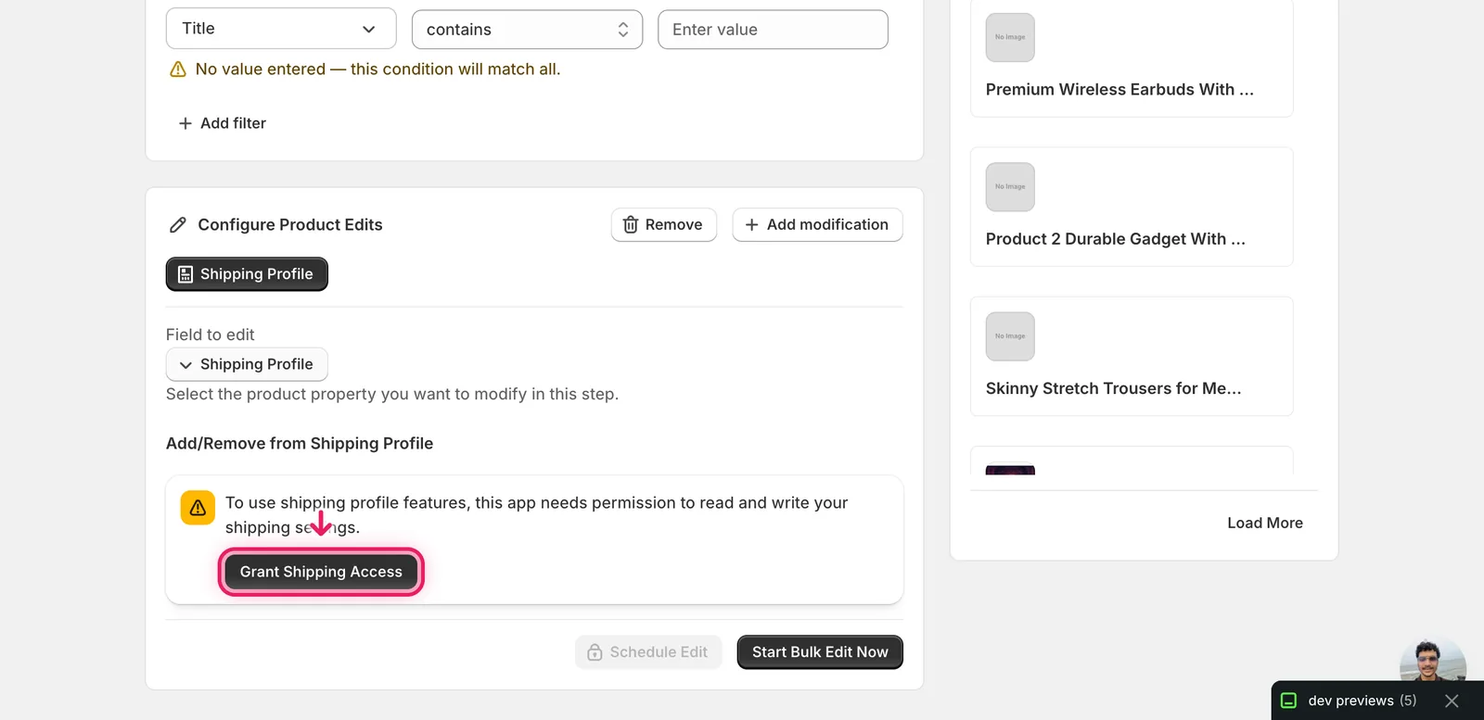The width and height of the screenshot is (1484, 720).
Task: Click Grant Shipping Access button
Action: click(321, 572)
